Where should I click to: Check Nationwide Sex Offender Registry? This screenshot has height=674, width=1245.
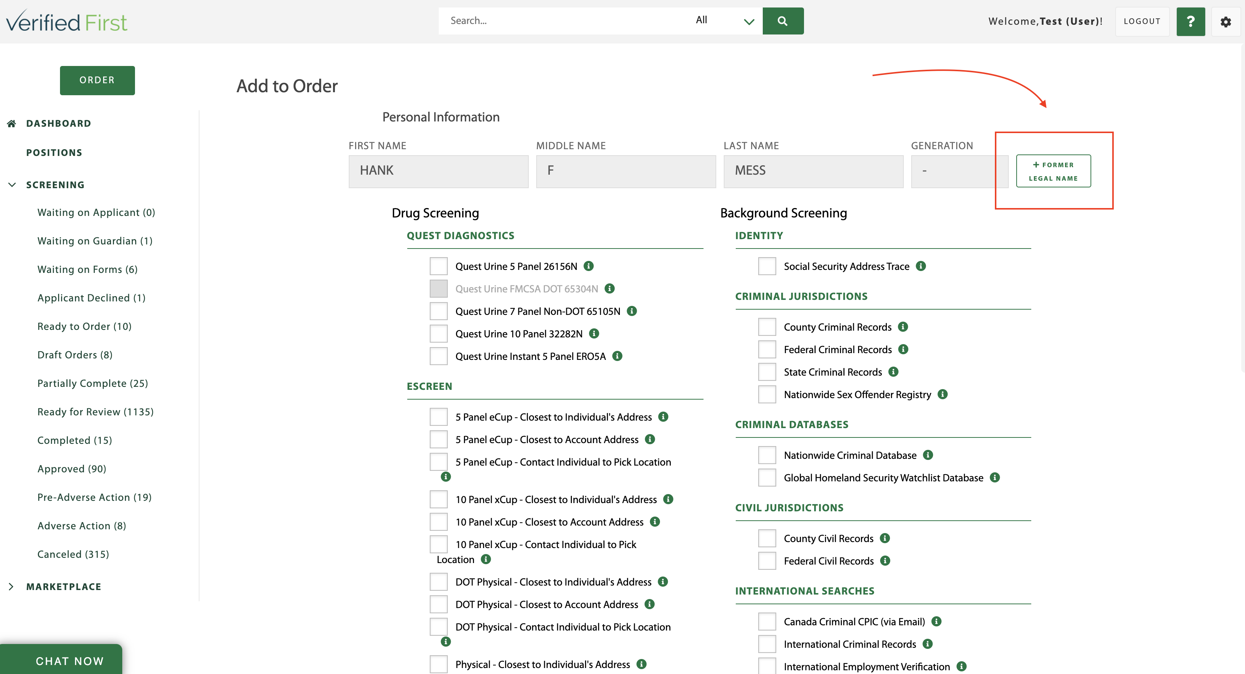[x=767, y=394]
